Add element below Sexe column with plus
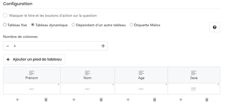 181,99
